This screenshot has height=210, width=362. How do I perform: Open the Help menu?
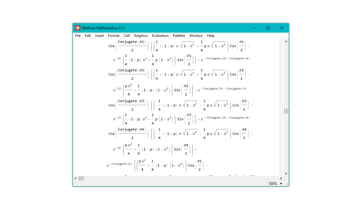pos(211,36)
